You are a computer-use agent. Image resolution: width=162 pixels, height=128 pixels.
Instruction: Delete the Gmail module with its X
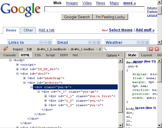(x=98, y=42)
